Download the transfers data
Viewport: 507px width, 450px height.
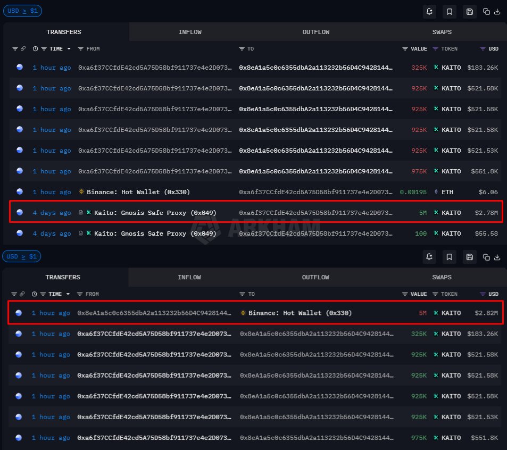point(497,11)
